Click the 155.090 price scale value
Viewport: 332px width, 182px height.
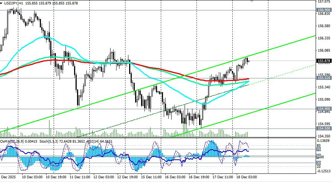[x=324, y=99]
